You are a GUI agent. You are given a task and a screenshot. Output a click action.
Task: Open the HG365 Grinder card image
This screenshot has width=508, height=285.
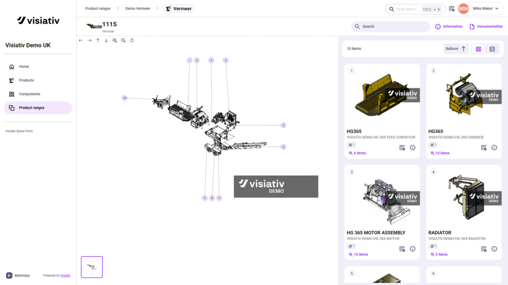pos(464,95)
